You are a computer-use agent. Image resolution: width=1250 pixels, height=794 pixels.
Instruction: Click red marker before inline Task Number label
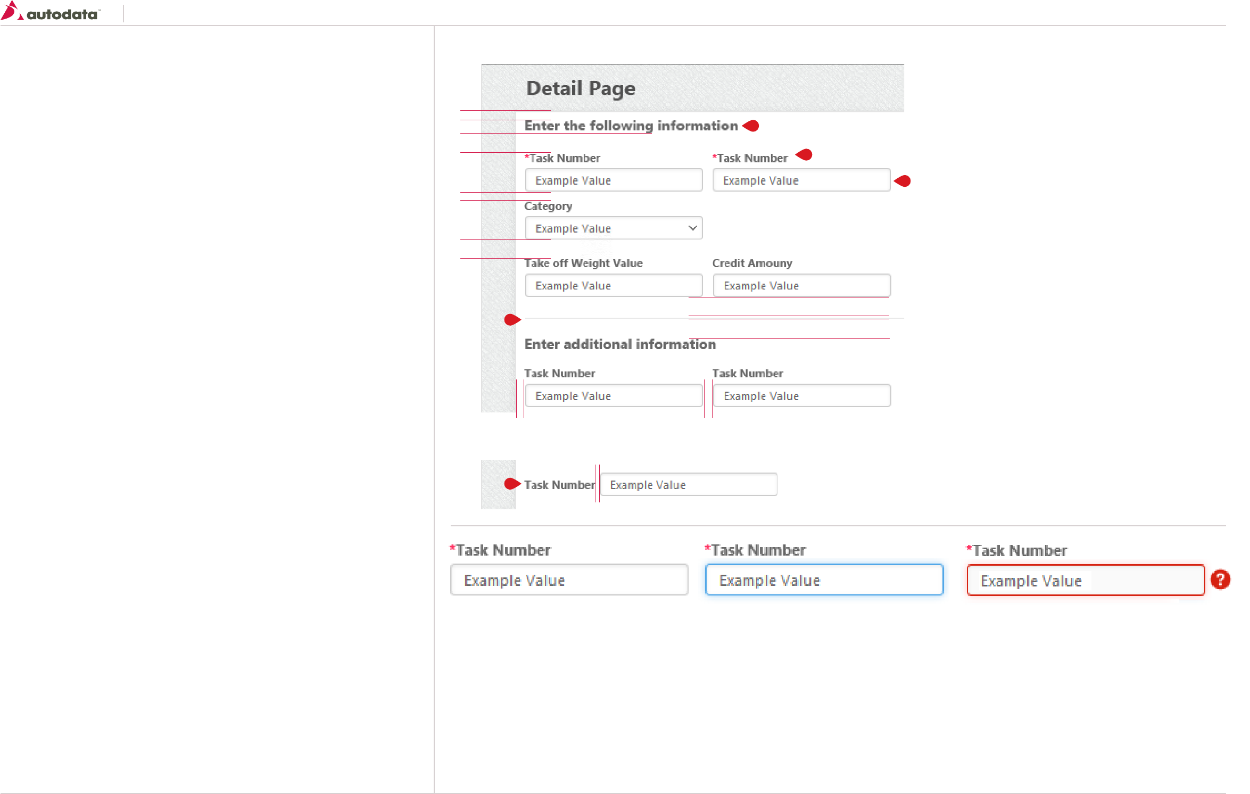point(512,484)
